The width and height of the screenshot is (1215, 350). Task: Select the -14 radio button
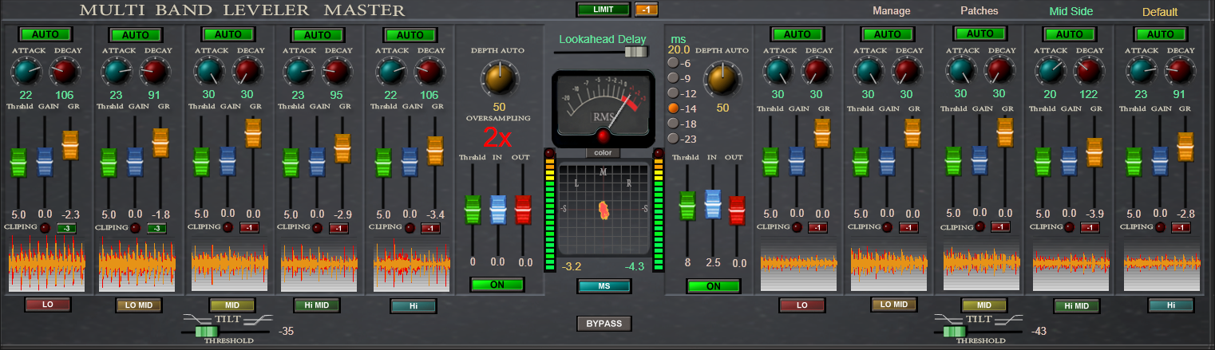(x=673, y=108)
